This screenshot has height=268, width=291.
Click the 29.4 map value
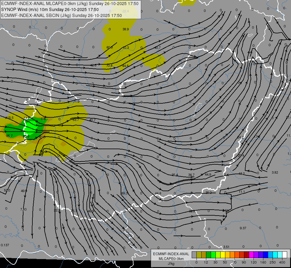241,155
